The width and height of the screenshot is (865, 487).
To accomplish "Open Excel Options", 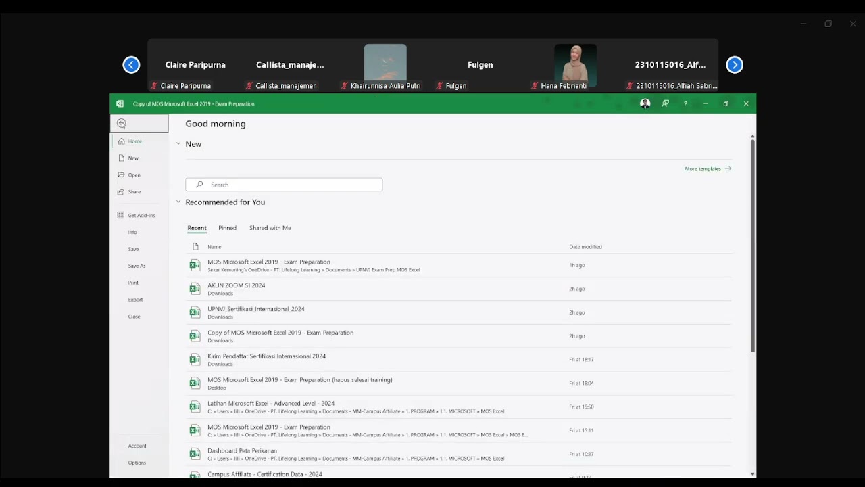I will click(x=137, y=463).
